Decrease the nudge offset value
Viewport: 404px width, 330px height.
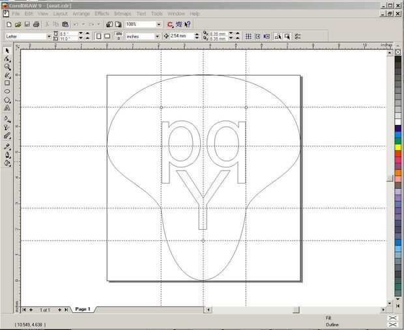pos(197,38)
